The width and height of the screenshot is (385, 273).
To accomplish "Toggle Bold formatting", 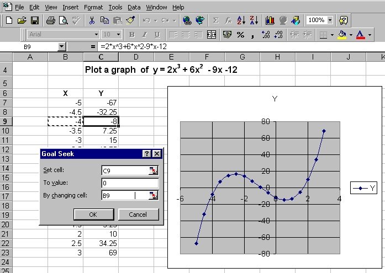I will 131,35.
